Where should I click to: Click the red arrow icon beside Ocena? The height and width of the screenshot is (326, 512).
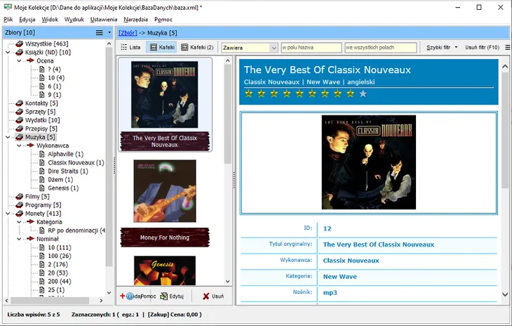point(31,60)
